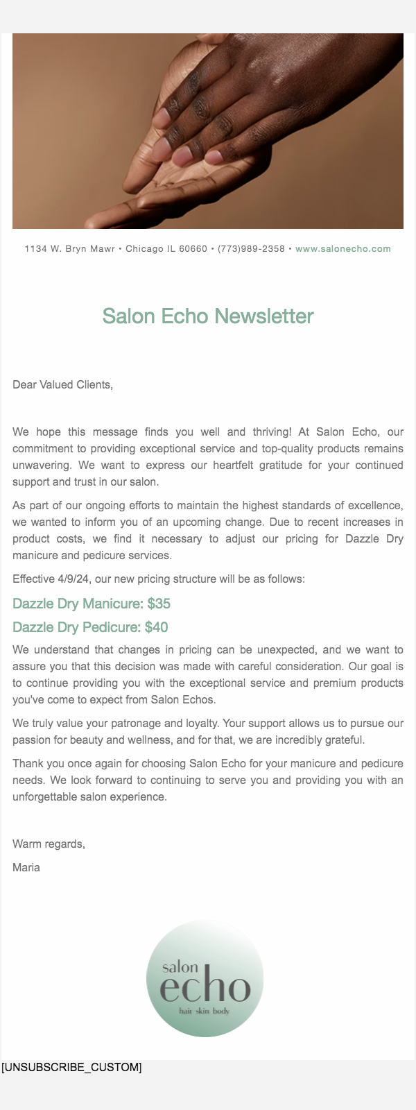416x1110 pixels.
Task: Click the hands header photo
Action: [208, 131]
